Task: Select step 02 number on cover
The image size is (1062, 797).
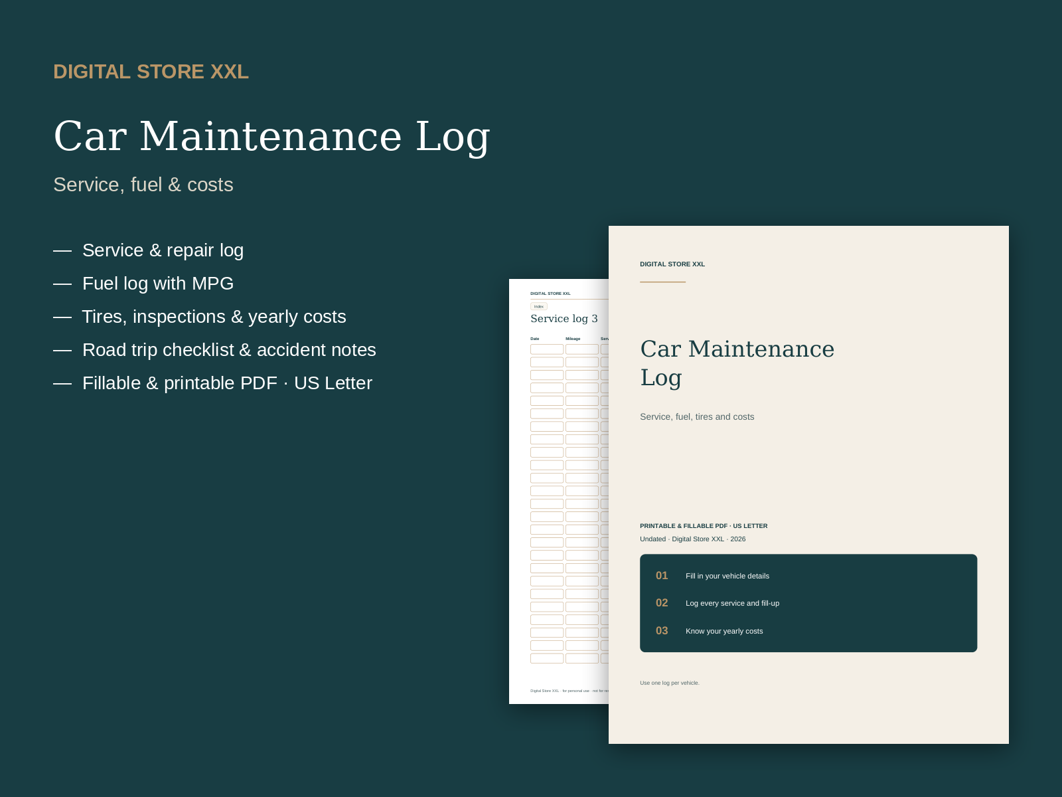Action: (x=662, y=603)
